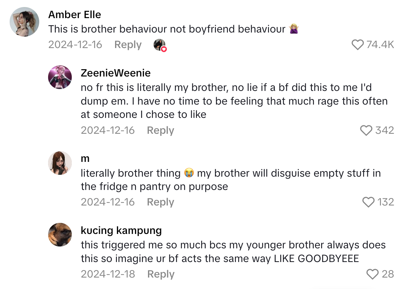
Task: Reply to ZeenieWeenie's comment
Action: [x=160, y=130]
